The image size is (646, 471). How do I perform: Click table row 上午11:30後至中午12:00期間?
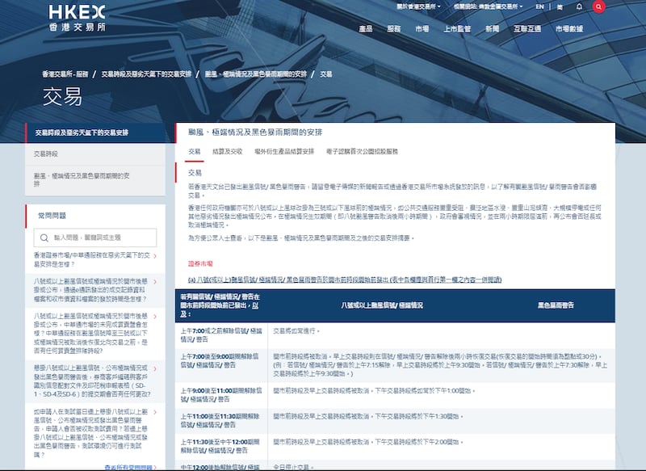click(395, 446)
